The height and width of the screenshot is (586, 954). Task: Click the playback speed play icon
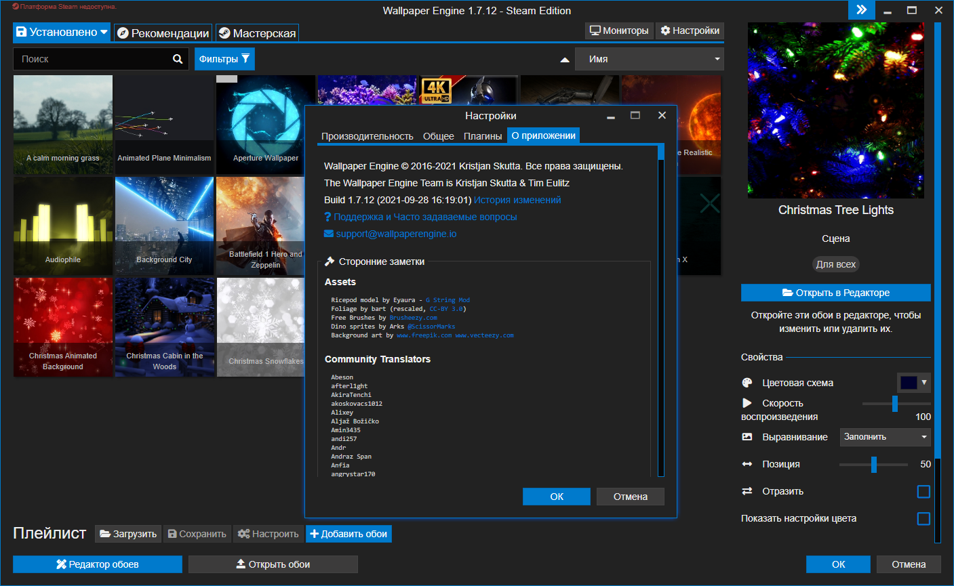tap(747, 403)
